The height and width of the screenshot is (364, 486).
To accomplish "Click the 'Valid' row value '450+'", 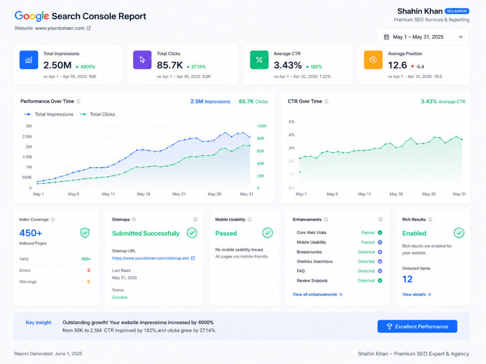I will (86, 259).
